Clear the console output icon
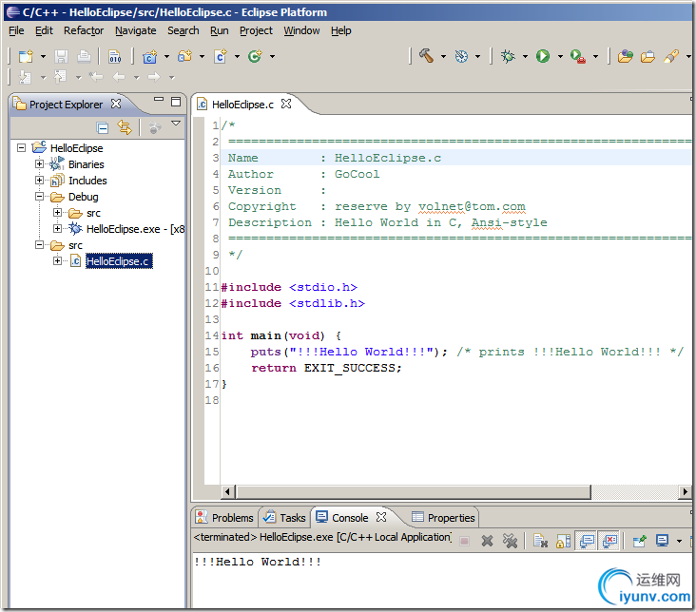Viewport: 696px width, 612px height. [540, 541]
